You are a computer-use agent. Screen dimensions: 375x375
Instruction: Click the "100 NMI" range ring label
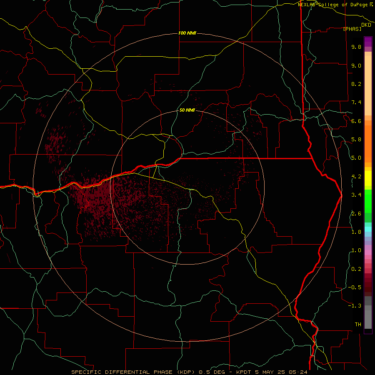187,33
